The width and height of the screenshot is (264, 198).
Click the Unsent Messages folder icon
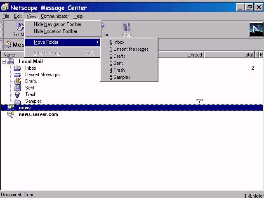point(17,75)
